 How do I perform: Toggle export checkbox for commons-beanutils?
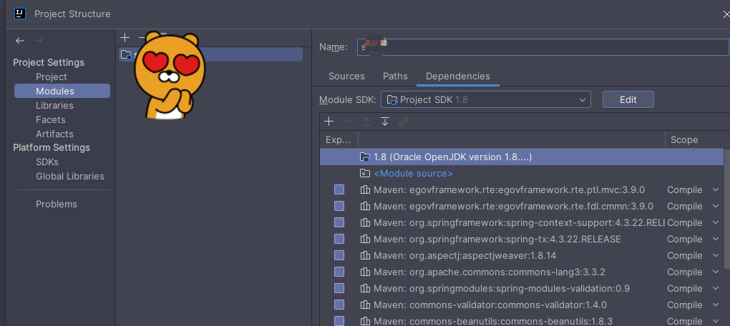(339, 321)
